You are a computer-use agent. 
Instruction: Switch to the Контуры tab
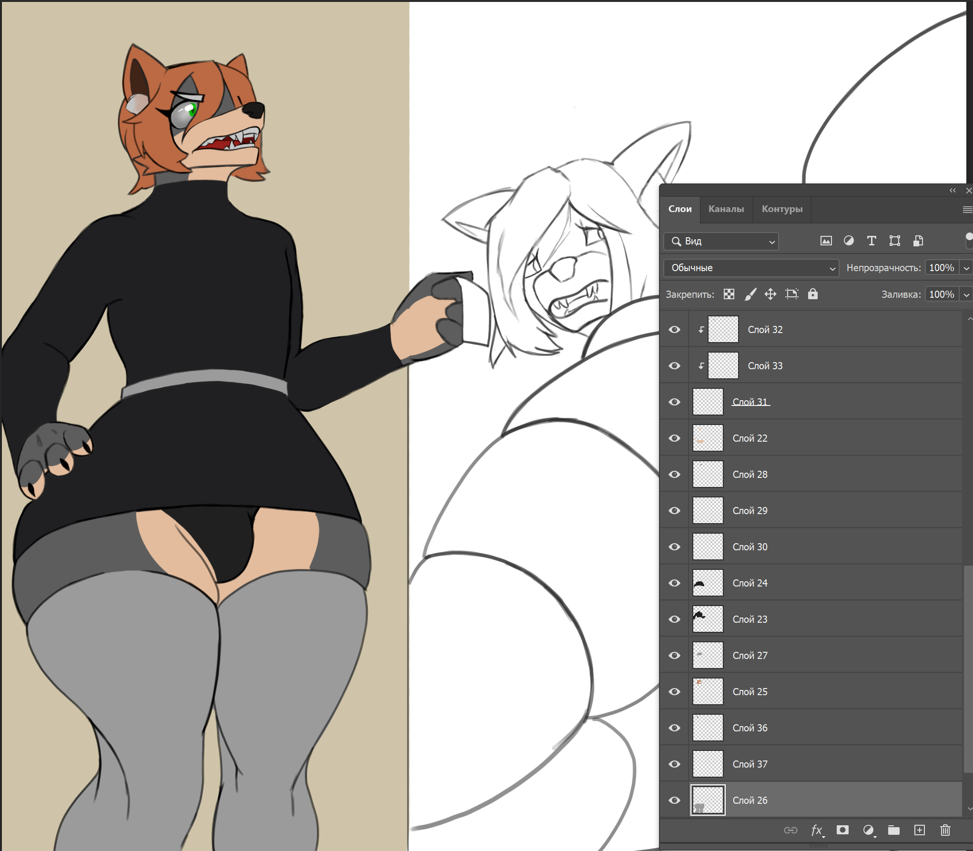click(x=782, y=209)
